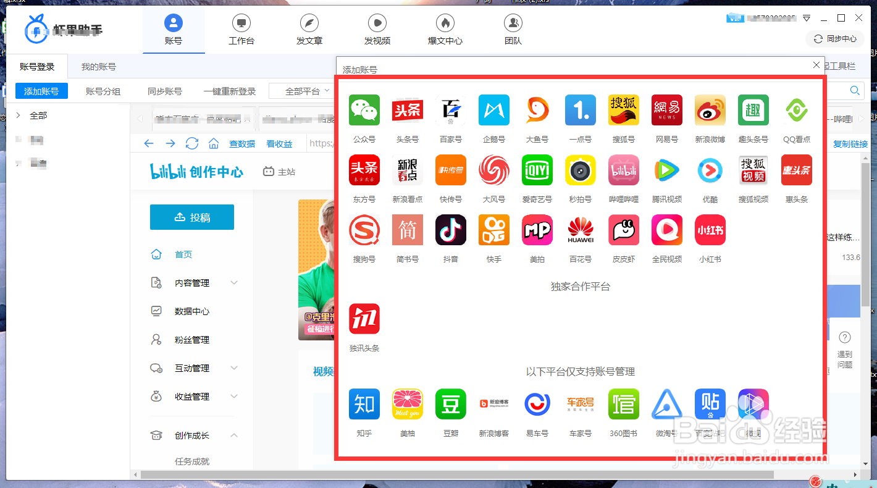Click the search magnifier input area
The height and width of the screenshot is (488, 877).
[x=855, y=90]
